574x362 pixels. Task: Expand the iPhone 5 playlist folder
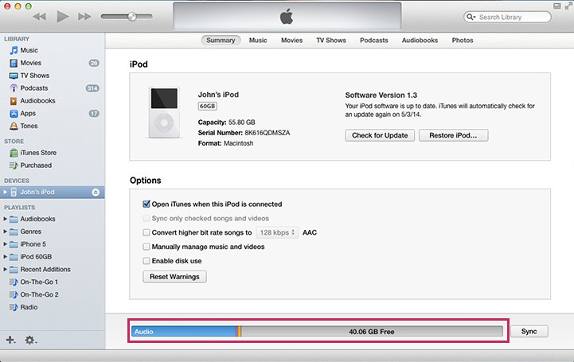coord(5,244)
